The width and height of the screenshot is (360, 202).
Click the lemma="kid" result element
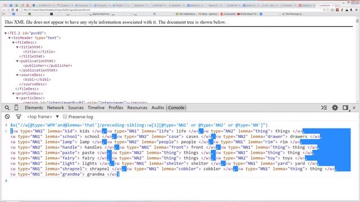57,131
